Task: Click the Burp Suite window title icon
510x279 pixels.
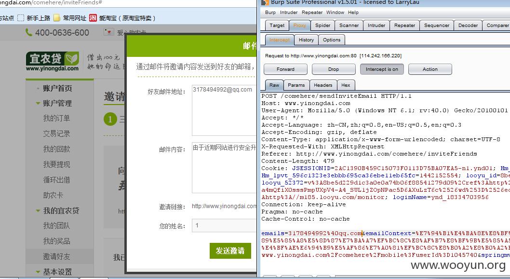Action: 265,2
